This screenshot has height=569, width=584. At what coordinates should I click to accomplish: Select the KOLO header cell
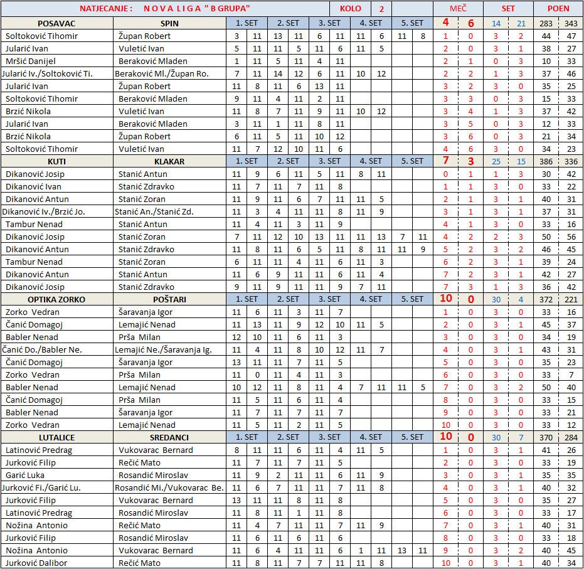350,9
